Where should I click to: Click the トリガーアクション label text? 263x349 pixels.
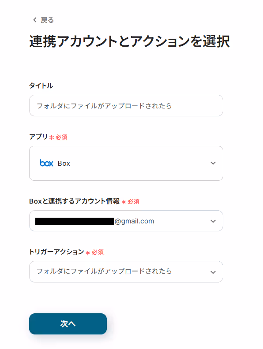click(56, 252)
